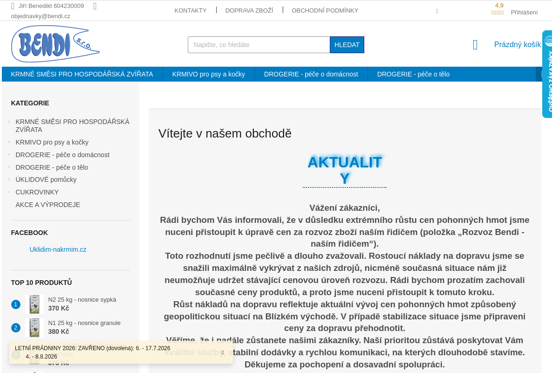Click the HLEDAT search button

pyautogui.click(x=347, y=45)
